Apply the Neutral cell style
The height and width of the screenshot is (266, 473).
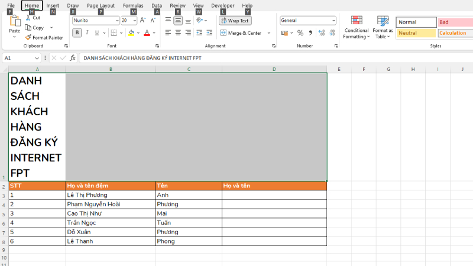click(416, 33)
